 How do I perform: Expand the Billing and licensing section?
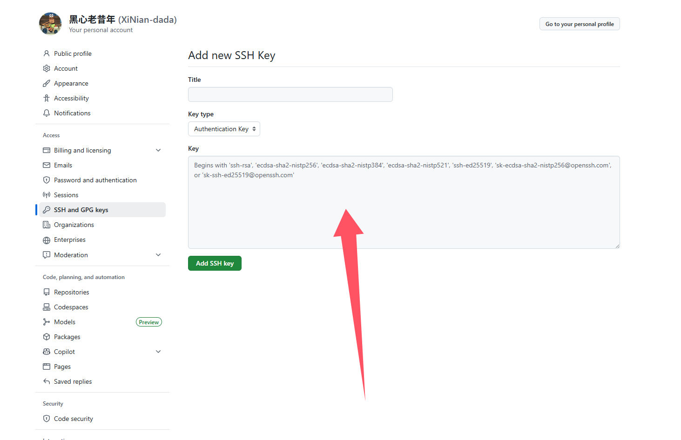[158, 150]
